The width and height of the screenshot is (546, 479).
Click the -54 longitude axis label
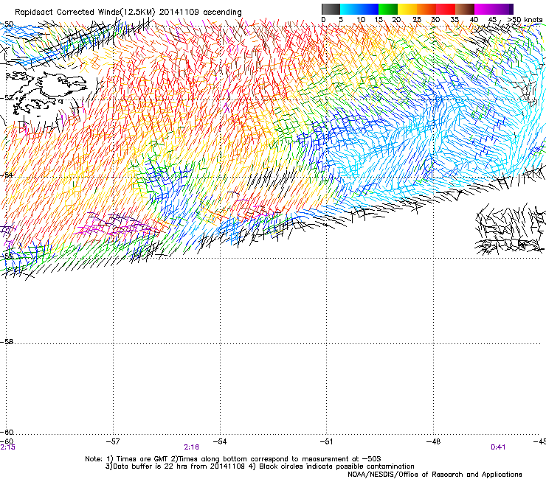(220, 441)
